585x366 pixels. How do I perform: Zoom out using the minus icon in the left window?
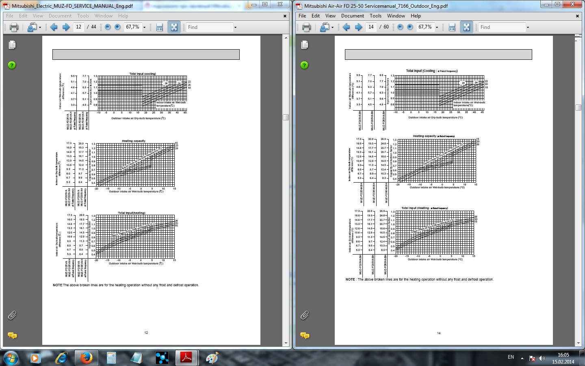[x=108, y=27]
